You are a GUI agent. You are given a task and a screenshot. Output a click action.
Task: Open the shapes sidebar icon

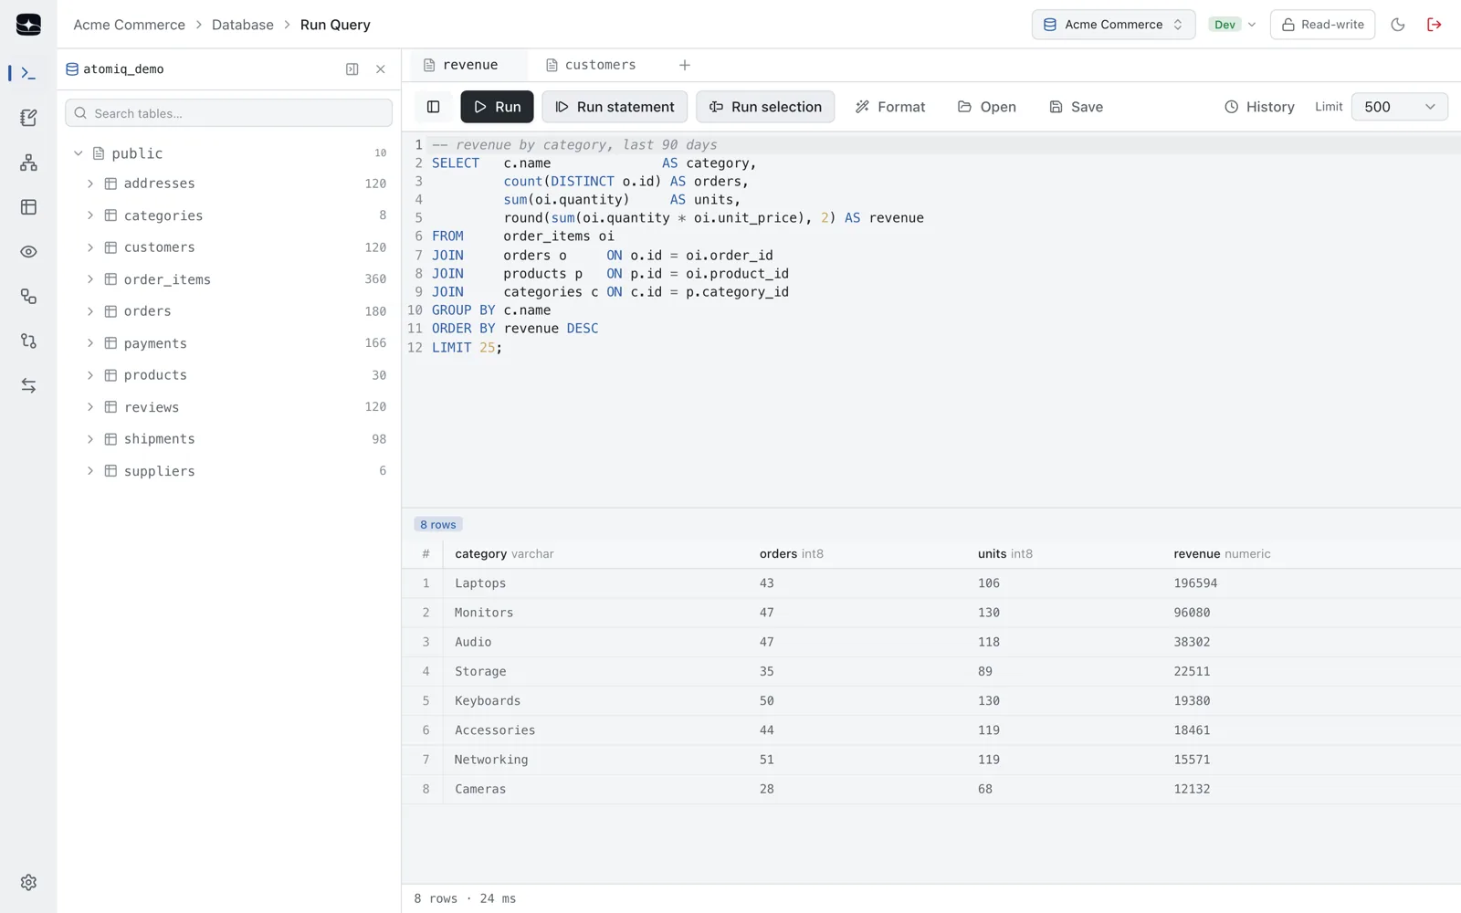28,297
